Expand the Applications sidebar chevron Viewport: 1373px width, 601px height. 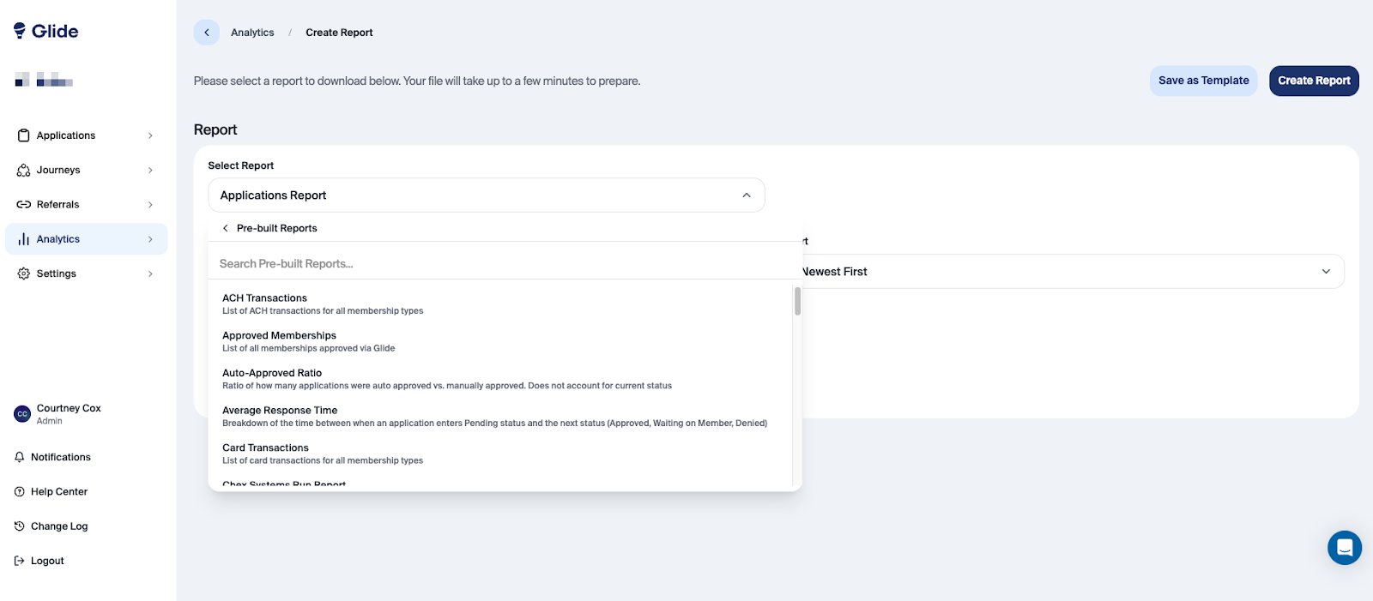150,135
